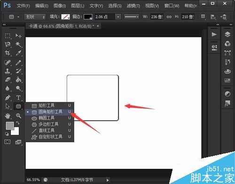The height and width of the screenshot is (184, 235).
Task: Open the Color palette panel icon
Action: tap(227, 71)
